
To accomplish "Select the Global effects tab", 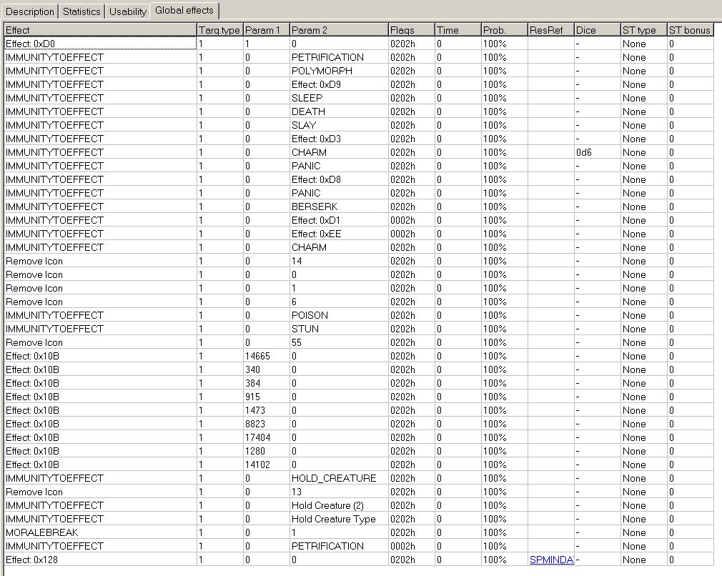I will click(184, 10).
